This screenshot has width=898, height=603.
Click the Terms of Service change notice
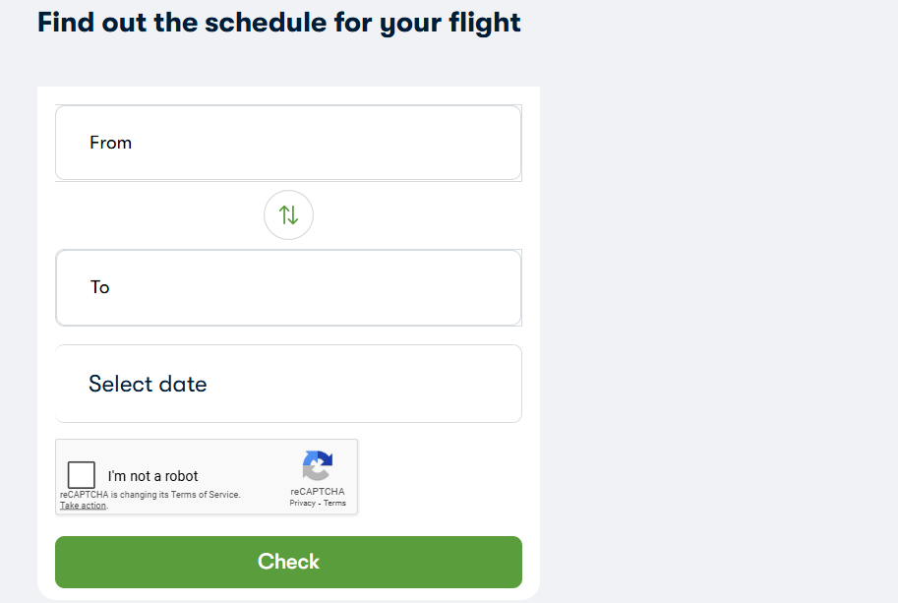pyautogui.click(x=150, y=495)
